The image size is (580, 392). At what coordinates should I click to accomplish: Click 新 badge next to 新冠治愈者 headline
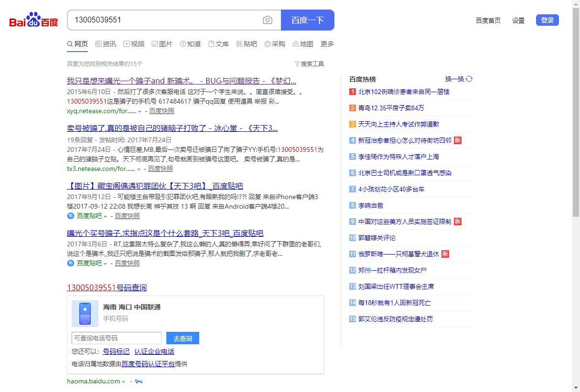tap(458, 140)
